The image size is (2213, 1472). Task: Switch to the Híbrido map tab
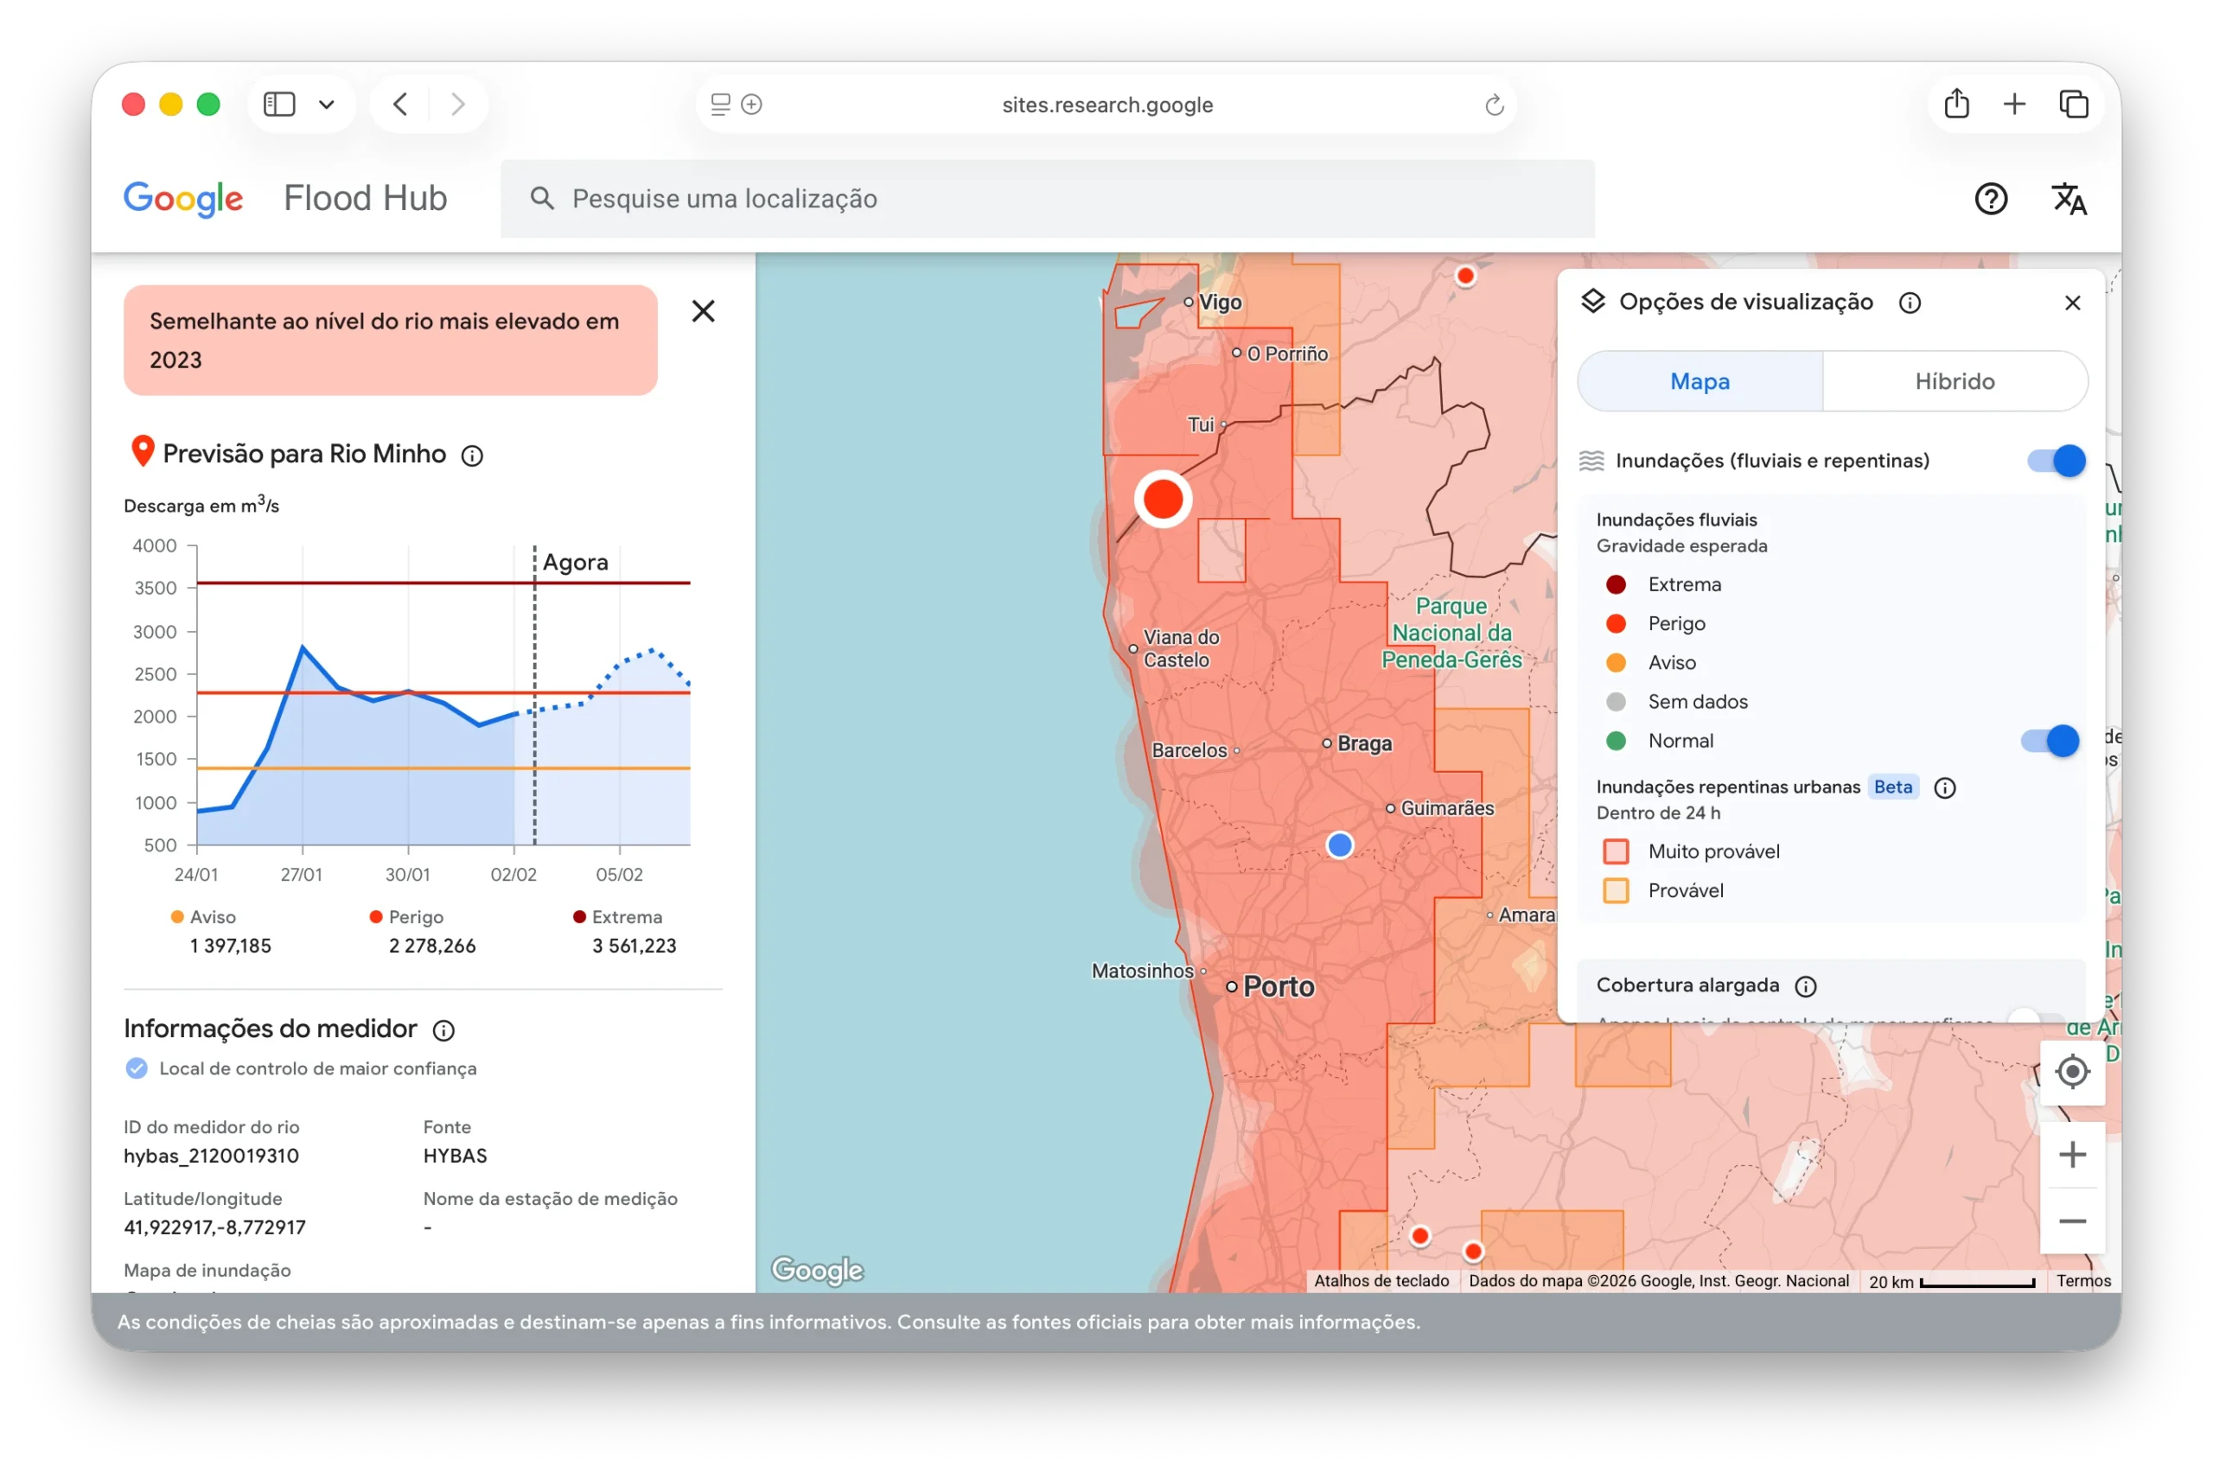coord(1954,381)
